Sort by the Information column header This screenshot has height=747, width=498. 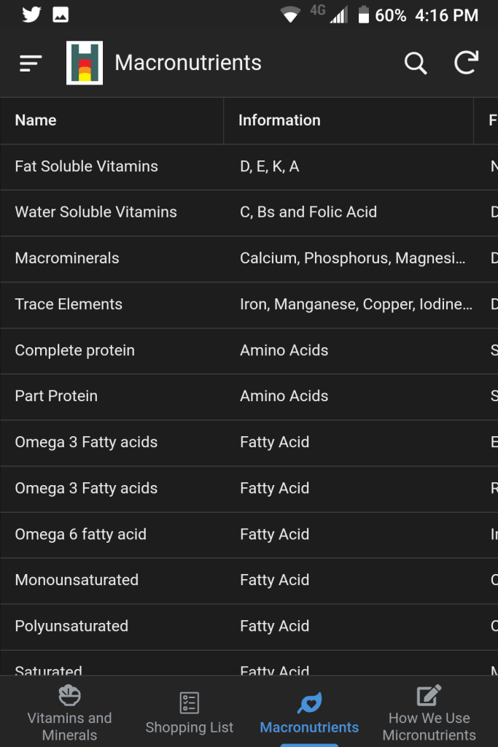point(279,120)
